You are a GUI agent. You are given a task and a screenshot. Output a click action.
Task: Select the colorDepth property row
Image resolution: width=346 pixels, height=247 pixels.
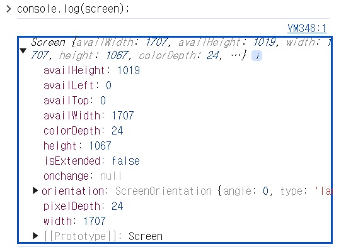83,131
